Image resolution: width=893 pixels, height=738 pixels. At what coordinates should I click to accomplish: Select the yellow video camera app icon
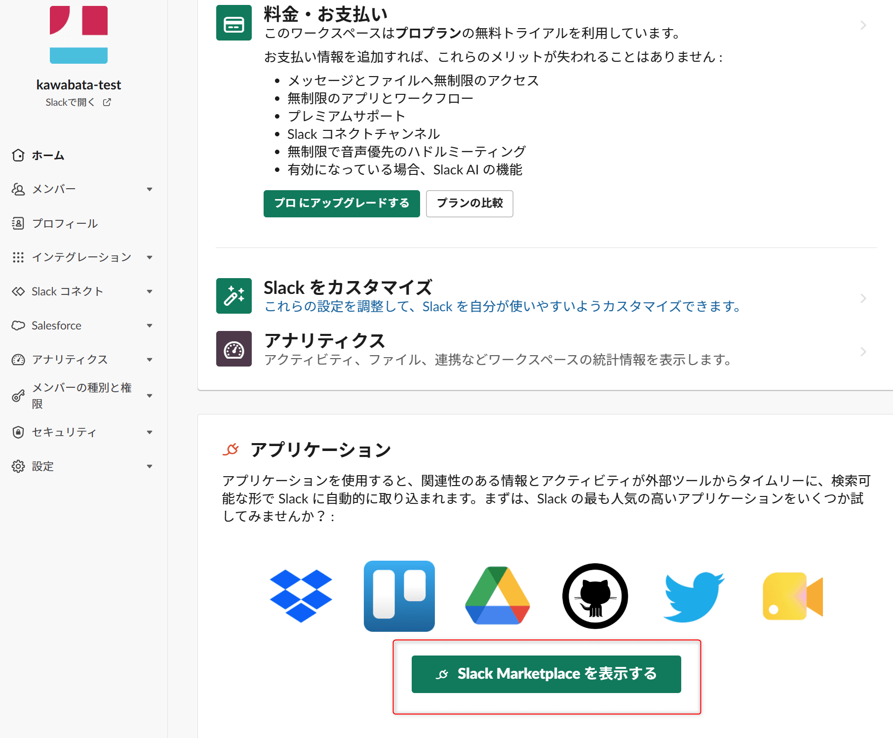pos(793,596)
